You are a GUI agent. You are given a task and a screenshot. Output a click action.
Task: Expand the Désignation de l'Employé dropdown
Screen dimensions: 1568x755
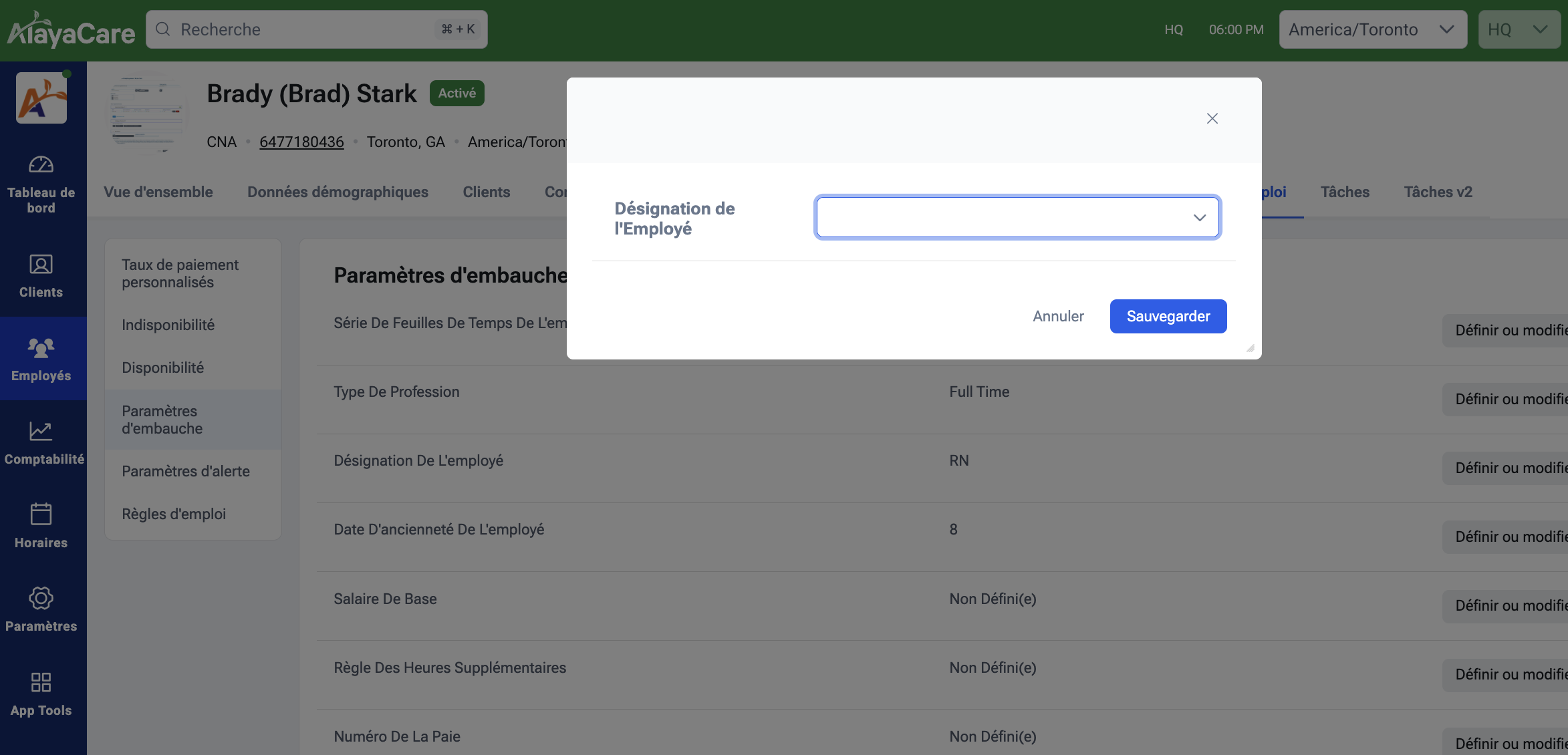coord(1017,217)
